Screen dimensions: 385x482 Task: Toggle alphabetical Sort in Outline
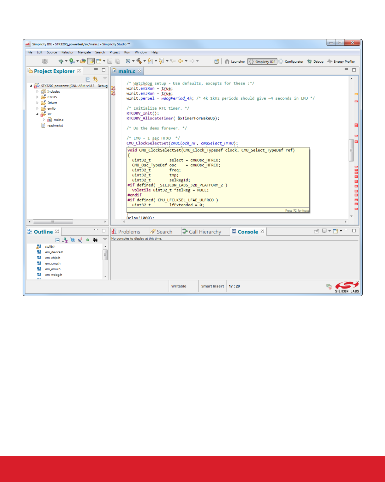coord(65,240)
